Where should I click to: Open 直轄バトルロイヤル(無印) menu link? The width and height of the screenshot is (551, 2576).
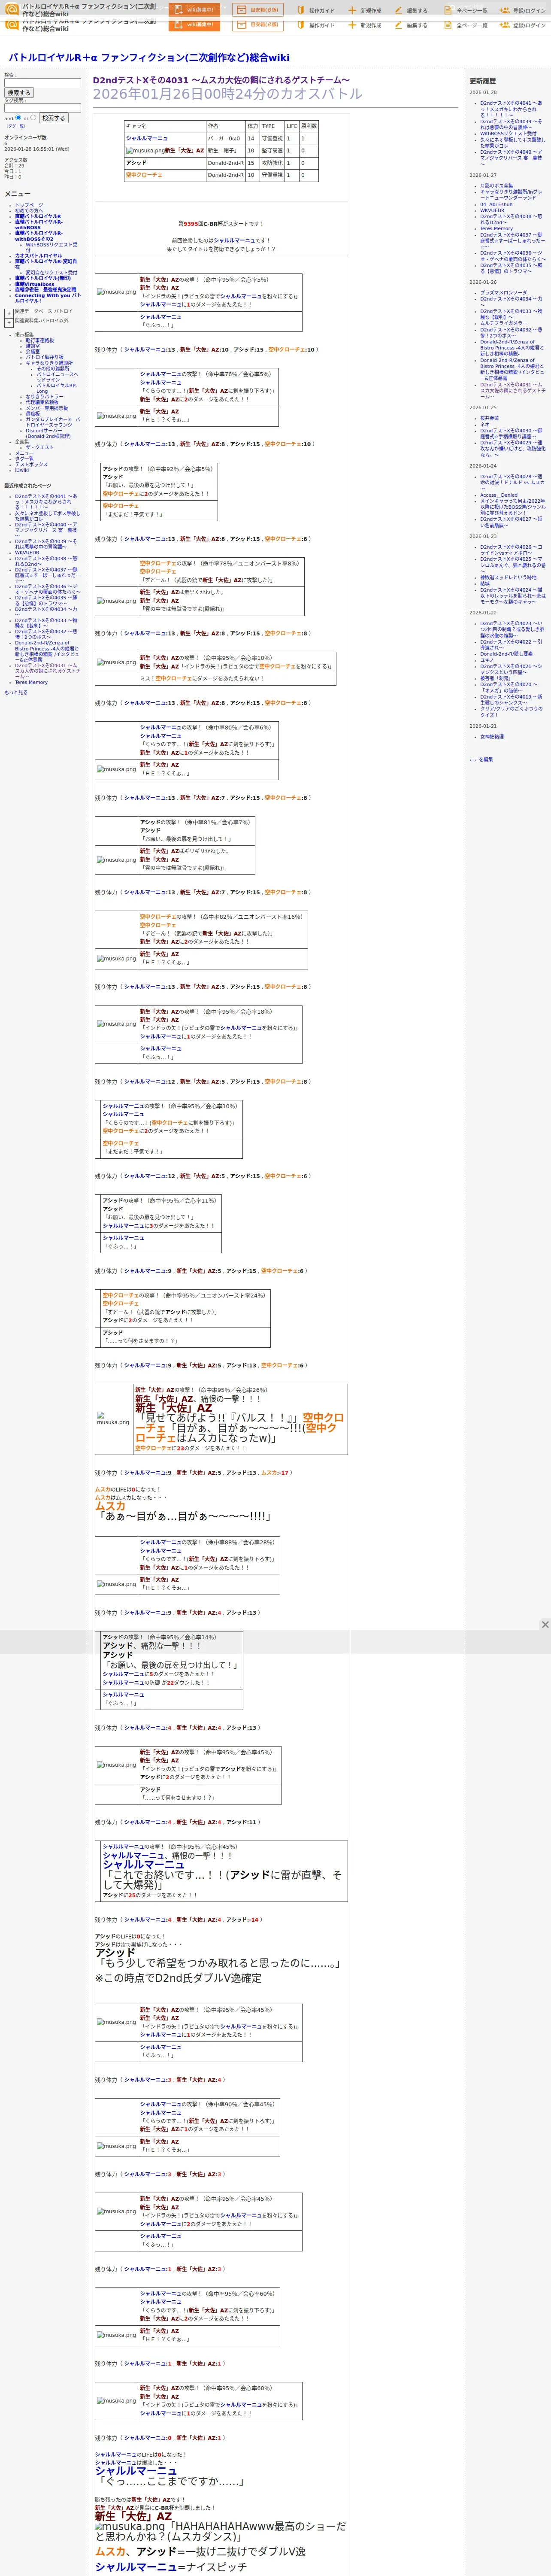(x=43, y=278)
